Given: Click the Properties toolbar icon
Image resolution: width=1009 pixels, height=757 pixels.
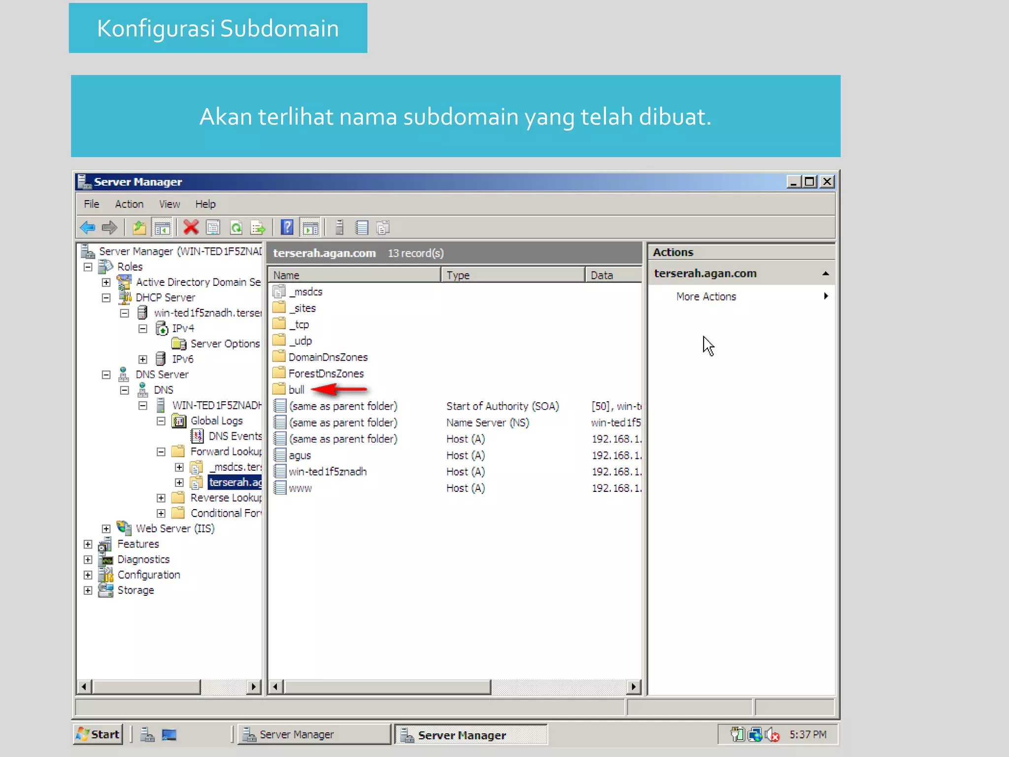Looking at the screenshot, I should pyautogui.click(x=213, y=228).
